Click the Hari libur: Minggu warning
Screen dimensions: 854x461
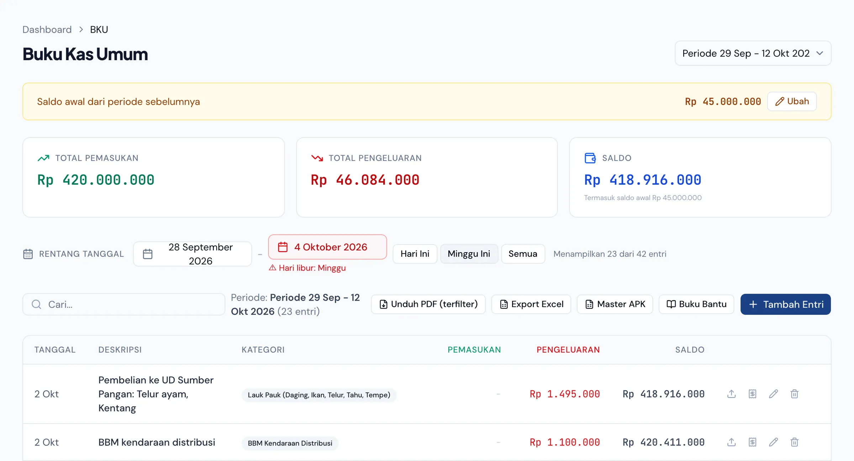click(x=307, y=268)
